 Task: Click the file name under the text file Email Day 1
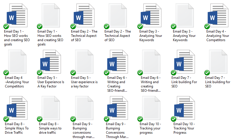point(50,38)
